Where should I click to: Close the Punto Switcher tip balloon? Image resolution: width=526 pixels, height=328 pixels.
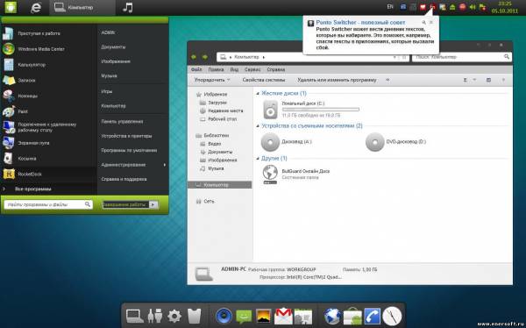point(431,23)
